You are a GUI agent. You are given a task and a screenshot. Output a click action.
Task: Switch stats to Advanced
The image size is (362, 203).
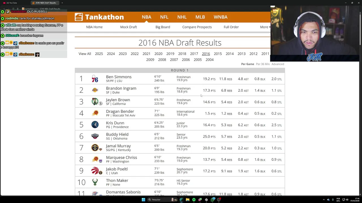point(278,64)
